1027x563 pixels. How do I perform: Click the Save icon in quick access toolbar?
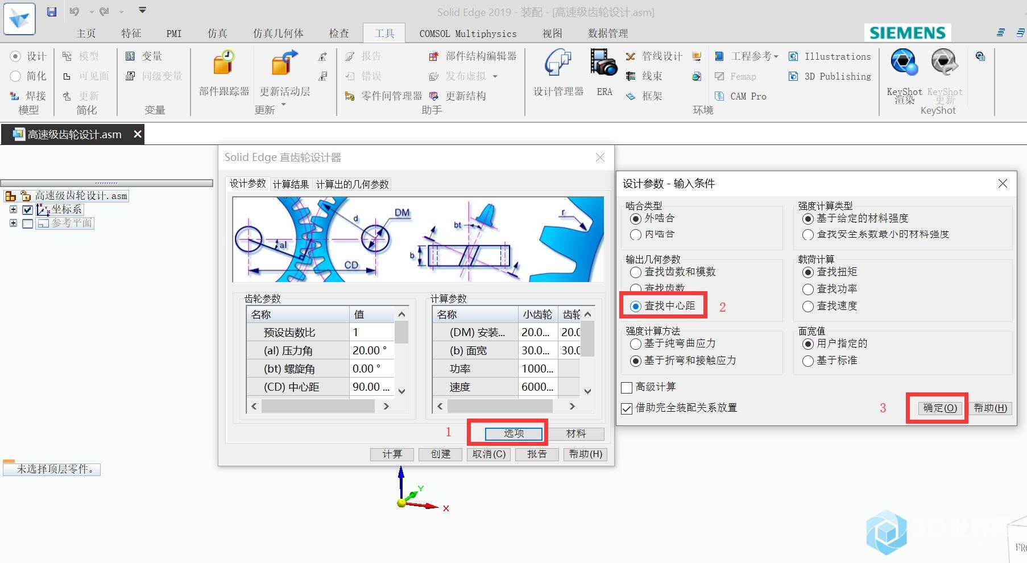(52, 11)
